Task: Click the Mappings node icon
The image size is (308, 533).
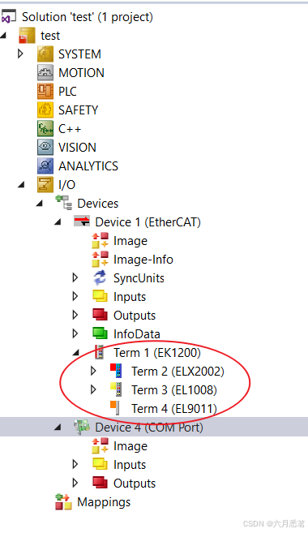Action: click(x=64, y=501)
